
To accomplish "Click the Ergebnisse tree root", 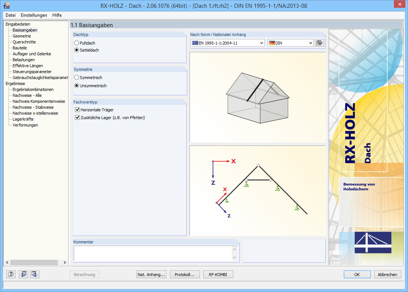I will (15, 83).
